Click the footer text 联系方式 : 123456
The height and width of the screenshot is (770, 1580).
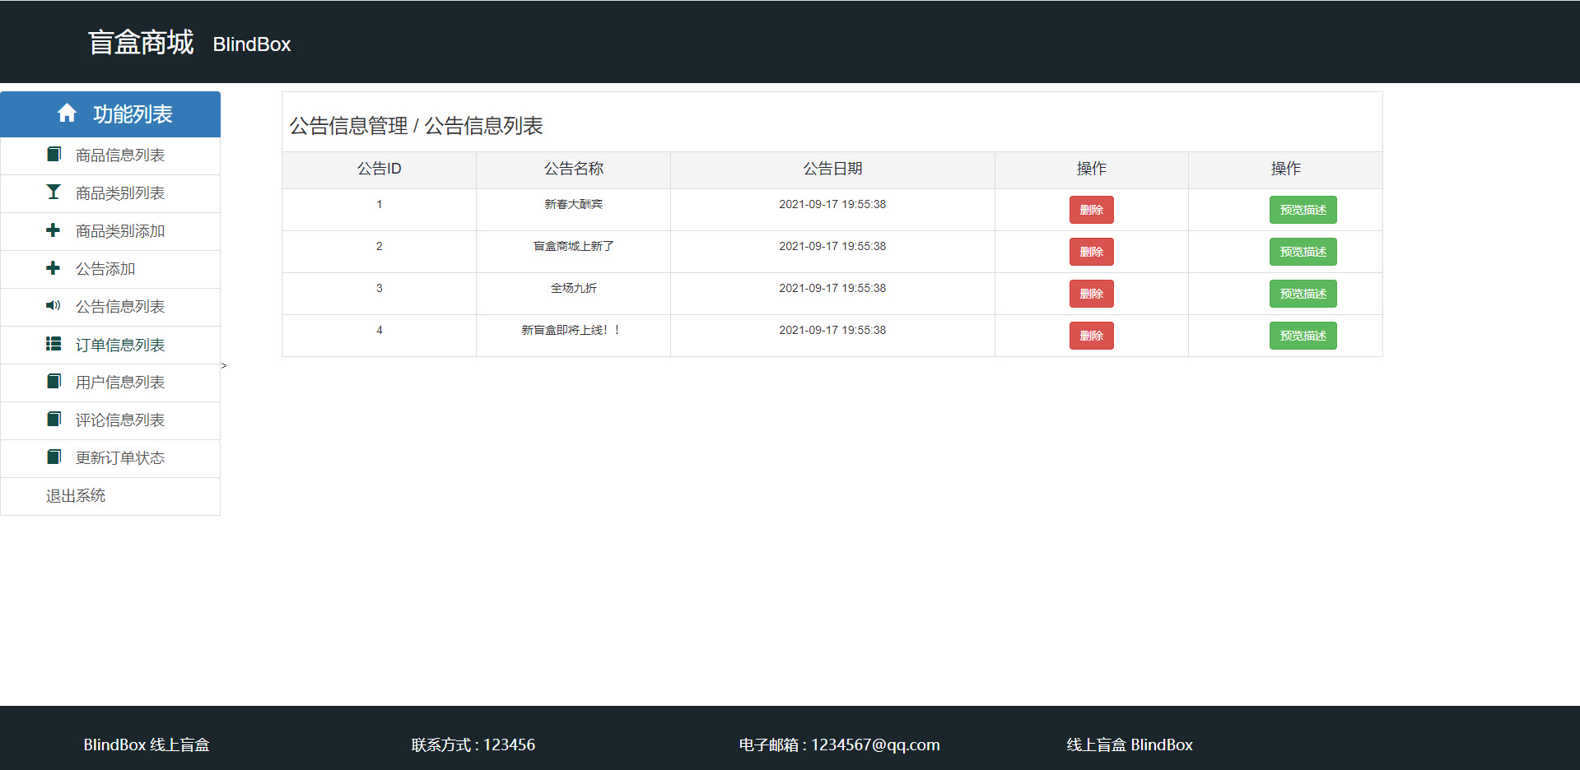click(x=473, y=744)
